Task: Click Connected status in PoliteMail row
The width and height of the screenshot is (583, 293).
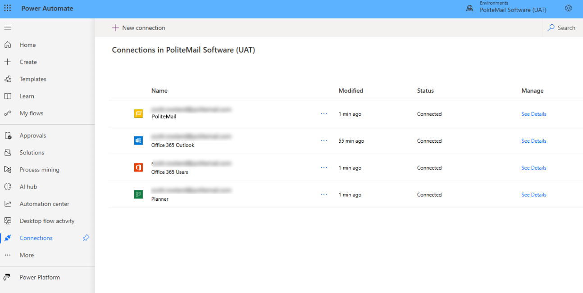Action: 429,114
